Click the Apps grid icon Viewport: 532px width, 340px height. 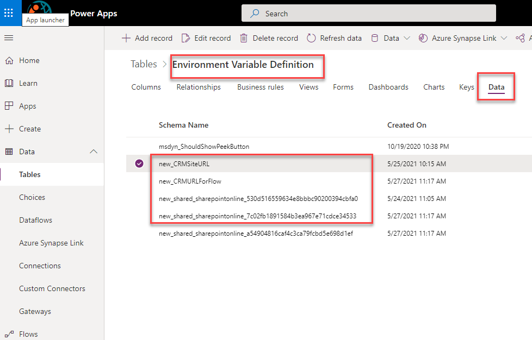[9, 106]
